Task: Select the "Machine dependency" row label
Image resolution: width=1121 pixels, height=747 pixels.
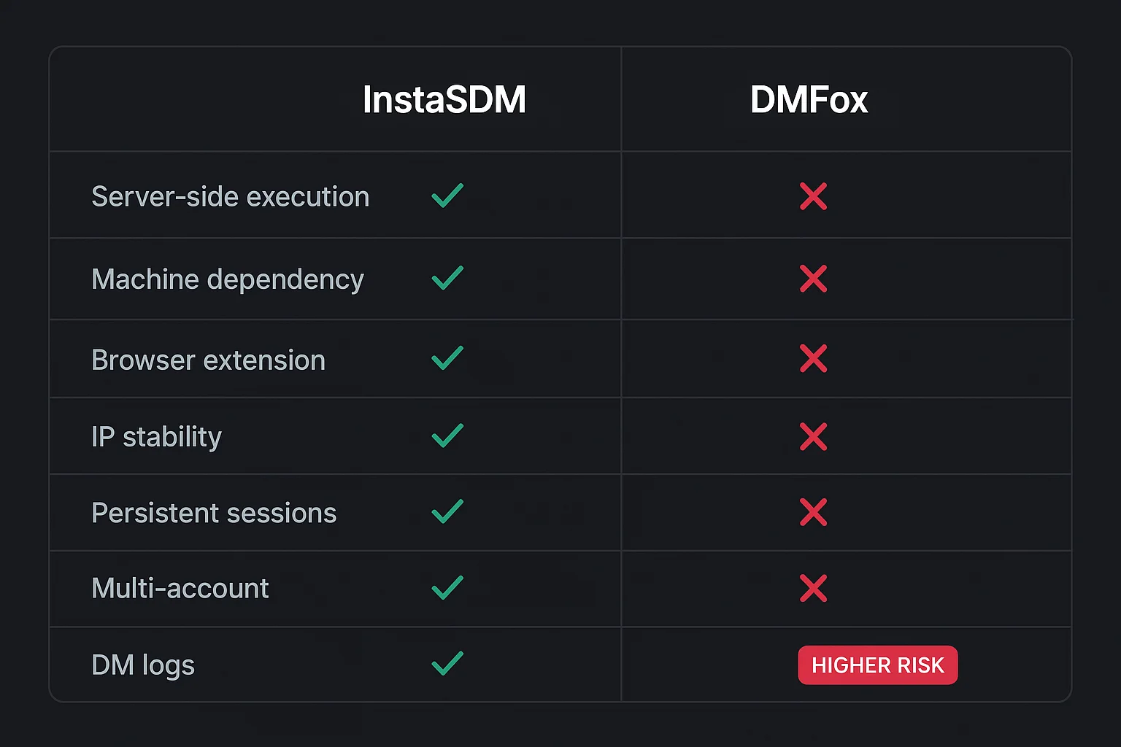Action: [228, 280]
